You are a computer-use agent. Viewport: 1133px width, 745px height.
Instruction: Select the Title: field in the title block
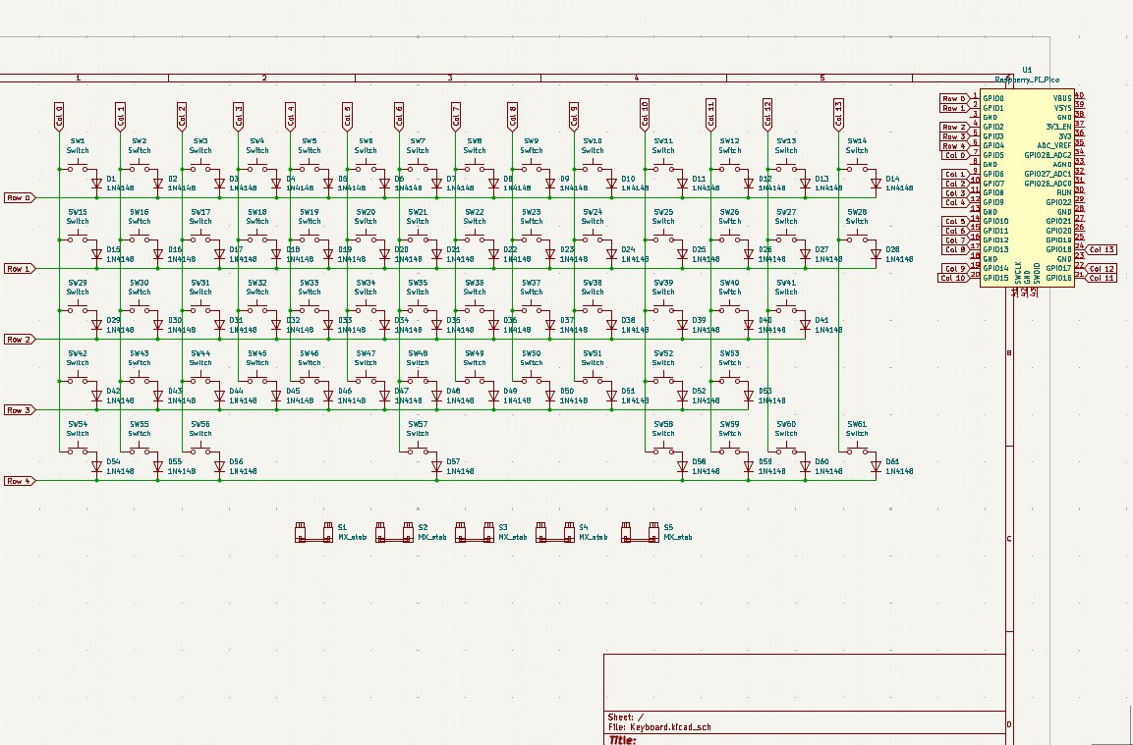click(x=622, y=741)
